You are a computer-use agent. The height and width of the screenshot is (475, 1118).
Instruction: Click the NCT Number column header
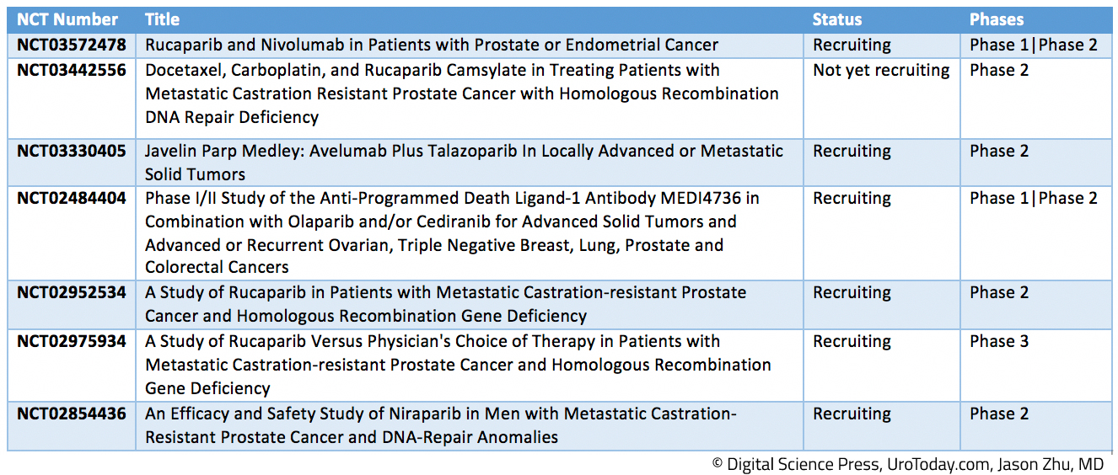pos(67,19)
